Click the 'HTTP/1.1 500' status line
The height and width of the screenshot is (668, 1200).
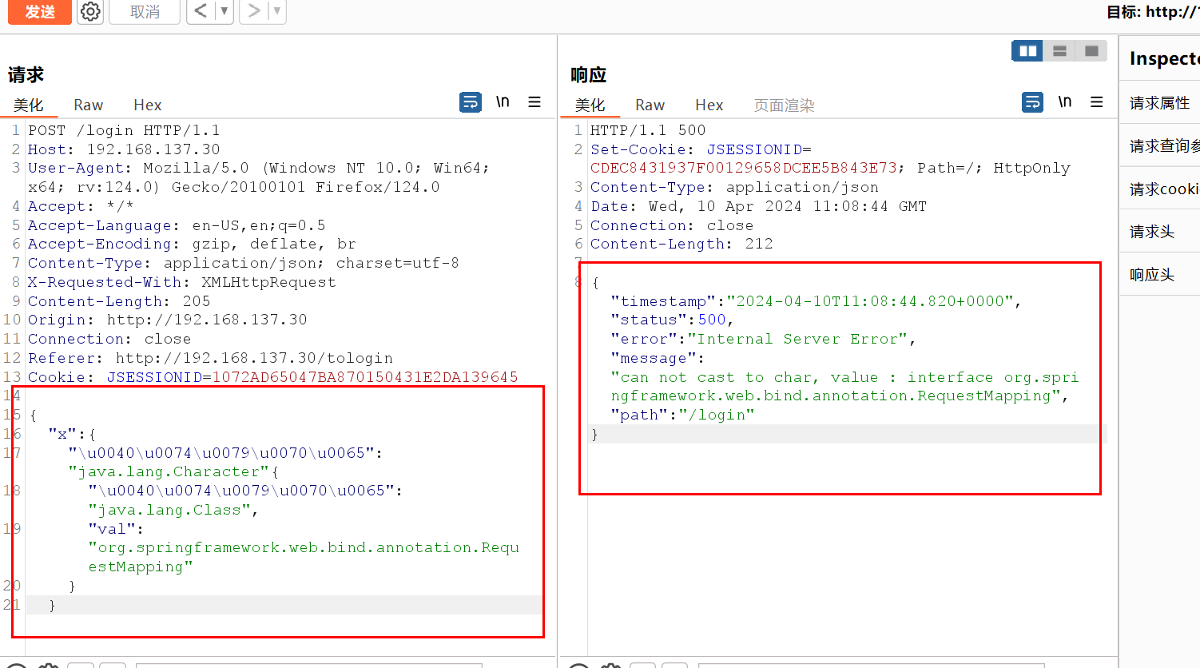[648, 130]
